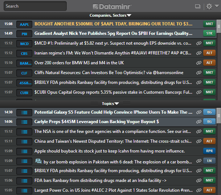Image resolution: width=221 pixels, height=195 pixels.
Task: Select the AAPL ticker tag
Action: click(x=24, y=24)
